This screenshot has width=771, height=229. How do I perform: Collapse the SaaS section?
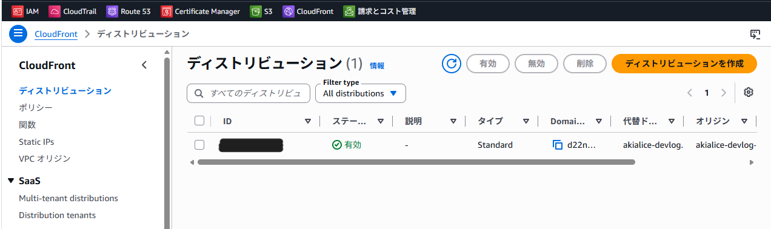point(11,181)
